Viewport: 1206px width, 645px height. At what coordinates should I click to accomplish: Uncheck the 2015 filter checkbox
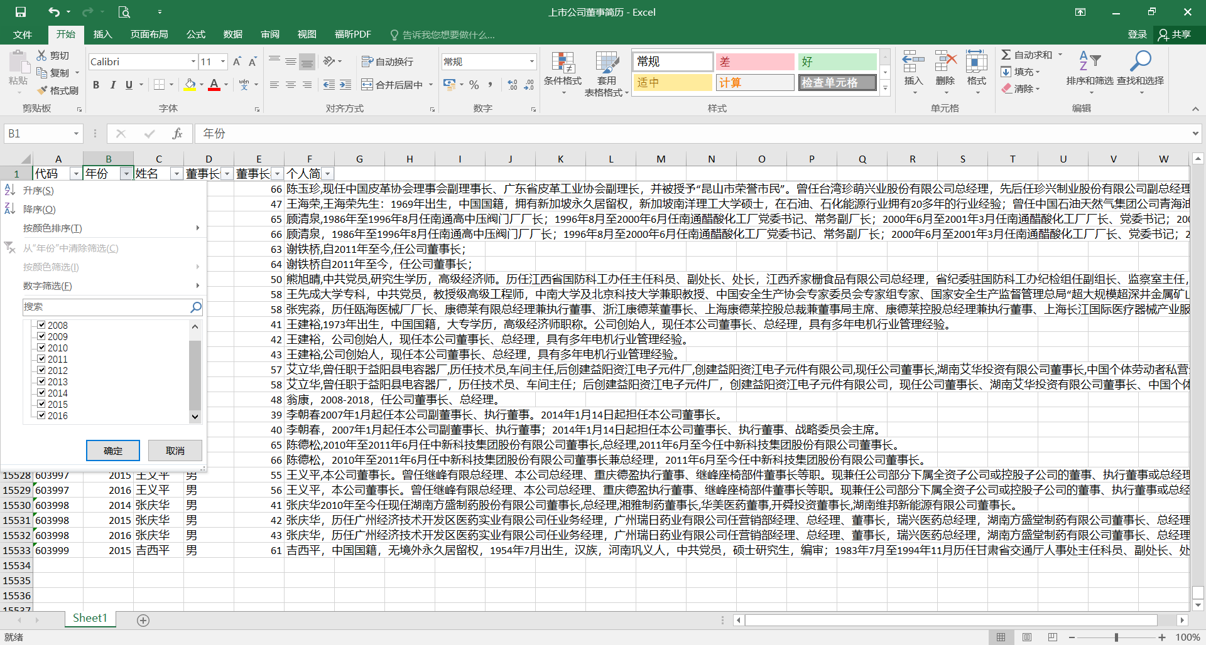click(x=41, y=404)
